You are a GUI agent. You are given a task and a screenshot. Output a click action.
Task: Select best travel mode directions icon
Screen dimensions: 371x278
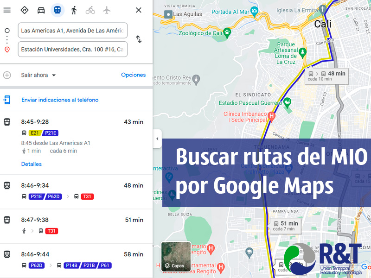tap(25, 10)
